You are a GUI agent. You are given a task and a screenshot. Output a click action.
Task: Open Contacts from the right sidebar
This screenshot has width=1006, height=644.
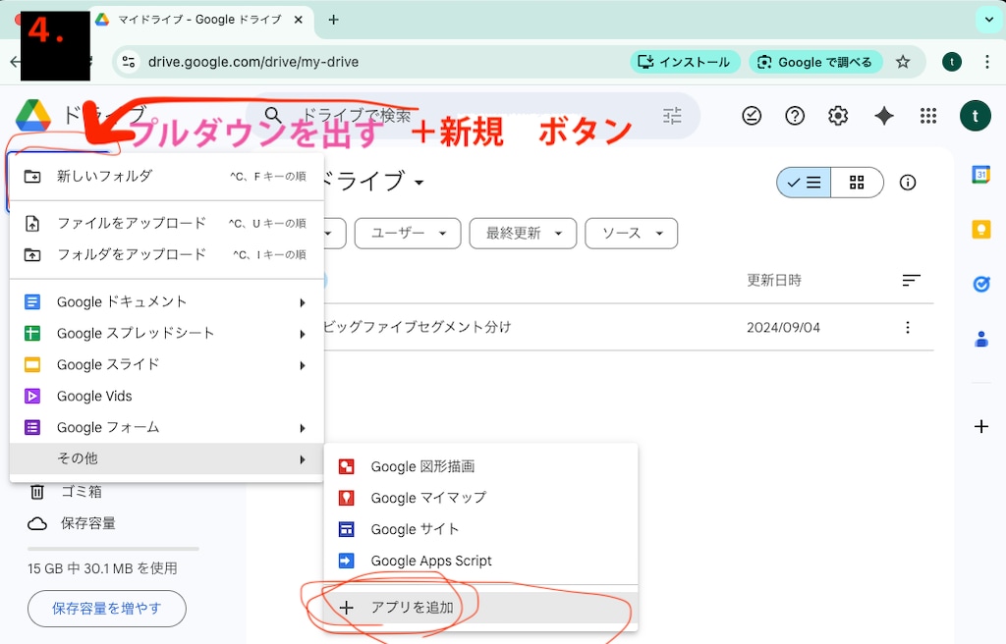click(980, 339)
